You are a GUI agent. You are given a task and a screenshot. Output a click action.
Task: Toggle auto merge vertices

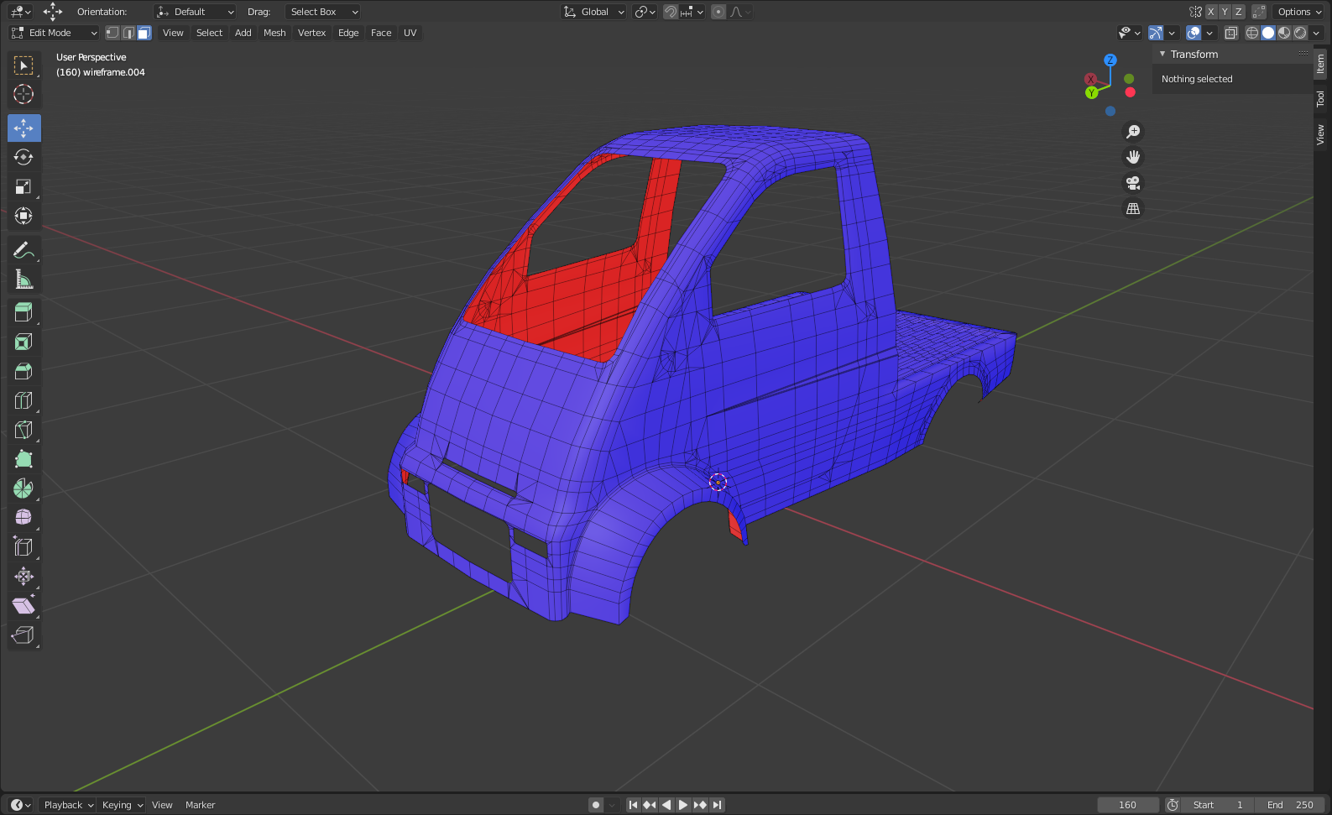(1259, 12)
